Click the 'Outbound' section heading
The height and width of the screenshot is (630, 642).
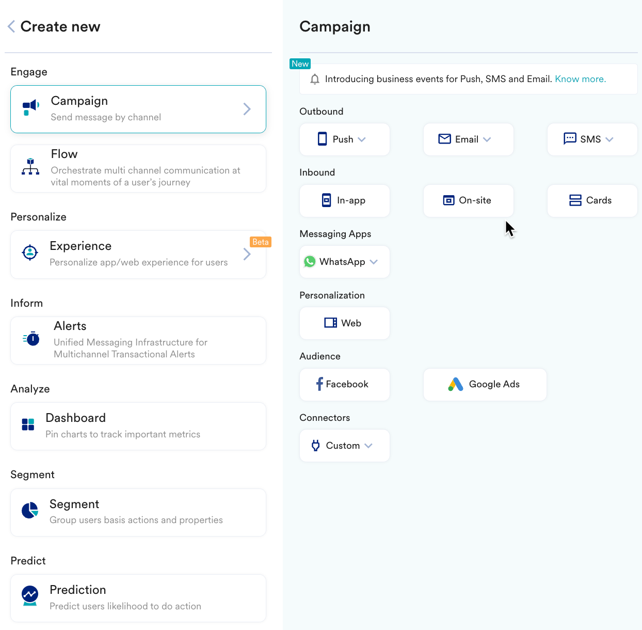pos(322,112)
